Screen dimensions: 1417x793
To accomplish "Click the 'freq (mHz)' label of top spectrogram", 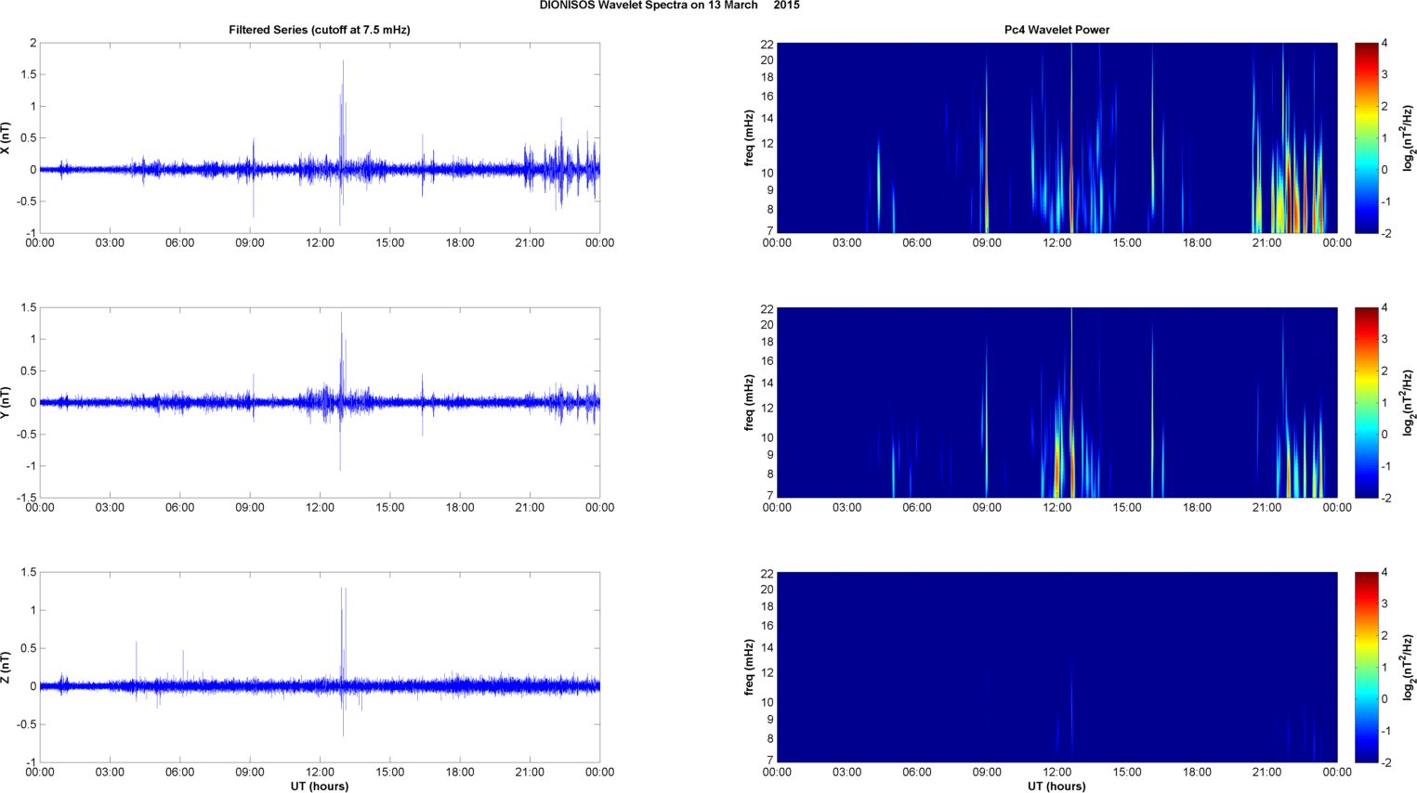I will click(749, 137).
